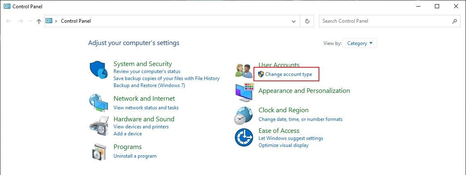Click Add a device link
Image resolution: width=466 pixels, height=175 pixels.
(x=128, y=134)
